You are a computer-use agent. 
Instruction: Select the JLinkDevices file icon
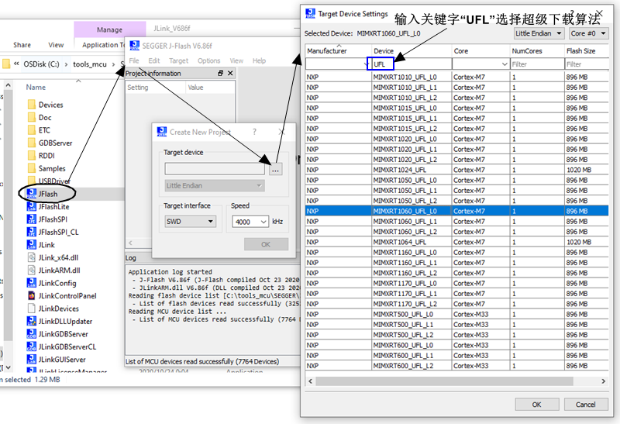pos(31,308)
